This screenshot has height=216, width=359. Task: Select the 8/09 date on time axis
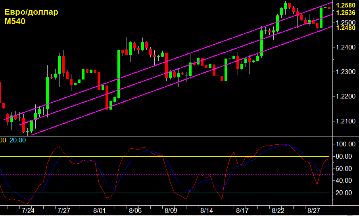171,210
